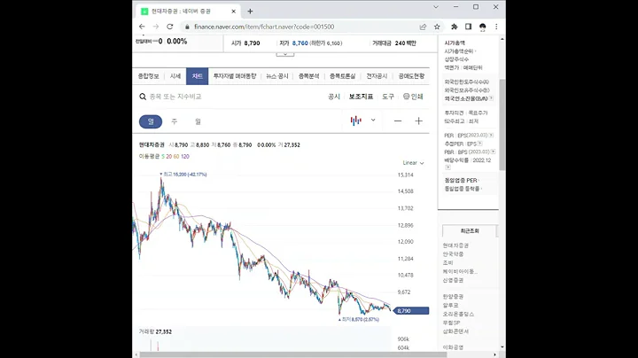Open the 종목토론실 tab
This screenshot has width=638, height=358.
pyautogui.click(x=342, y=76)
